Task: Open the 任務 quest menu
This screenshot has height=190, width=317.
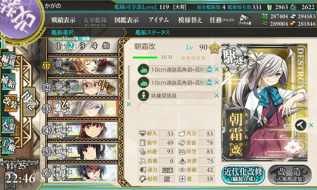Action: (222, 20)
